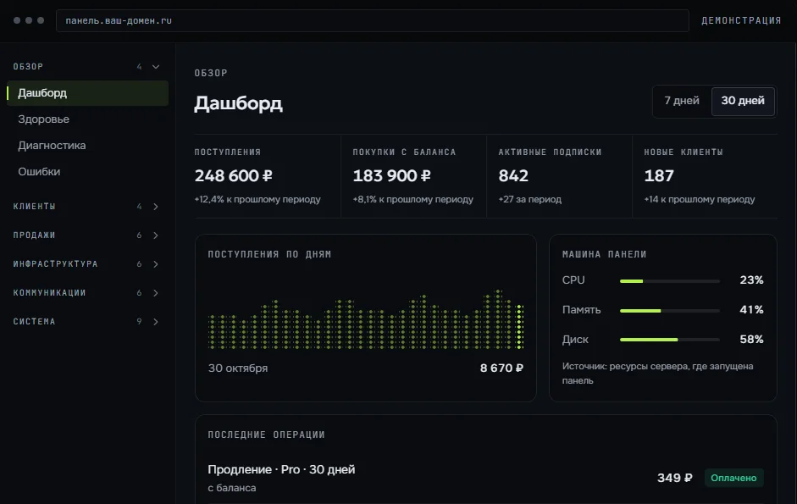The width and height of the screenshot is (797, 504).
Task: Click the 23% CPU value
Action: point(751,280)
